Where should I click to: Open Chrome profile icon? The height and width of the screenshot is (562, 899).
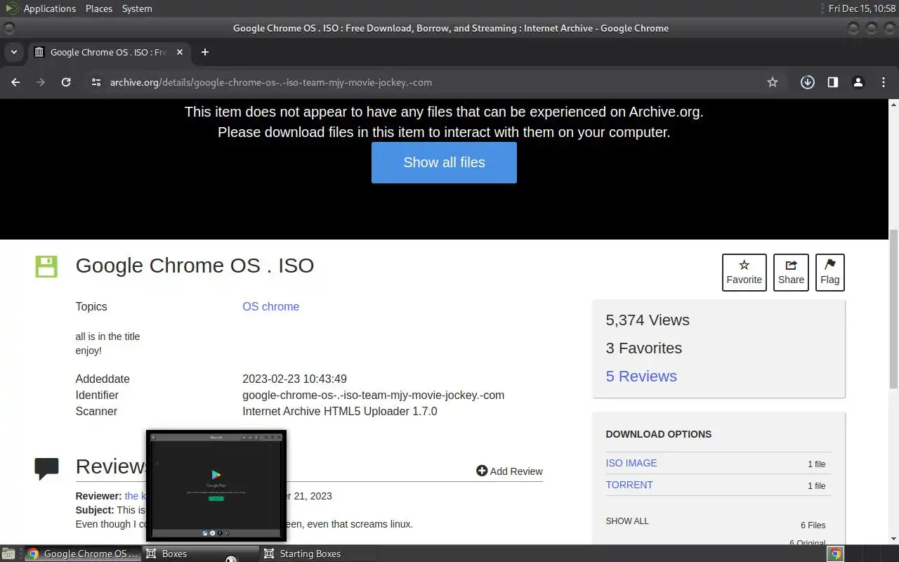(858, 82)
